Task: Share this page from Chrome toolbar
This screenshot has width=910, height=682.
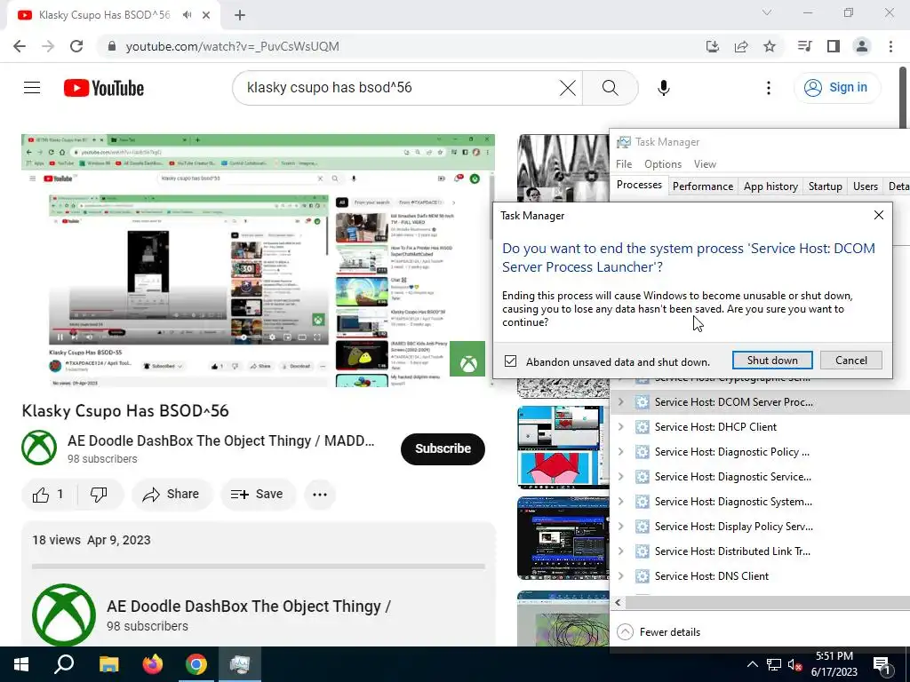Action: point(741,46)
